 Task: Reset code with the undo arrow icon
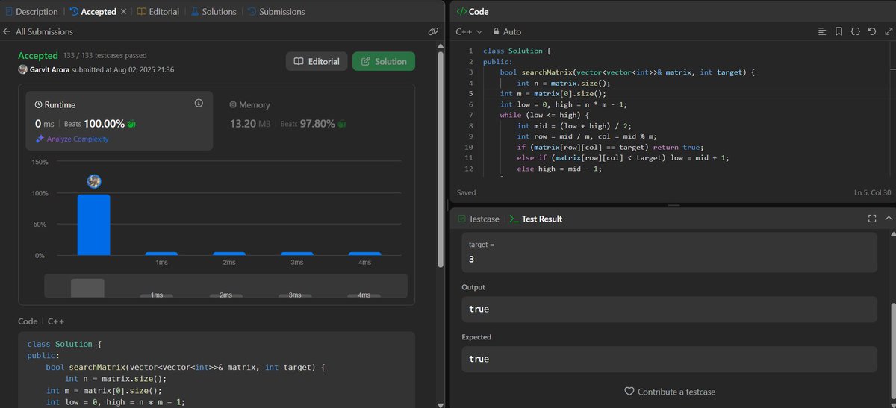coord(871,32)
